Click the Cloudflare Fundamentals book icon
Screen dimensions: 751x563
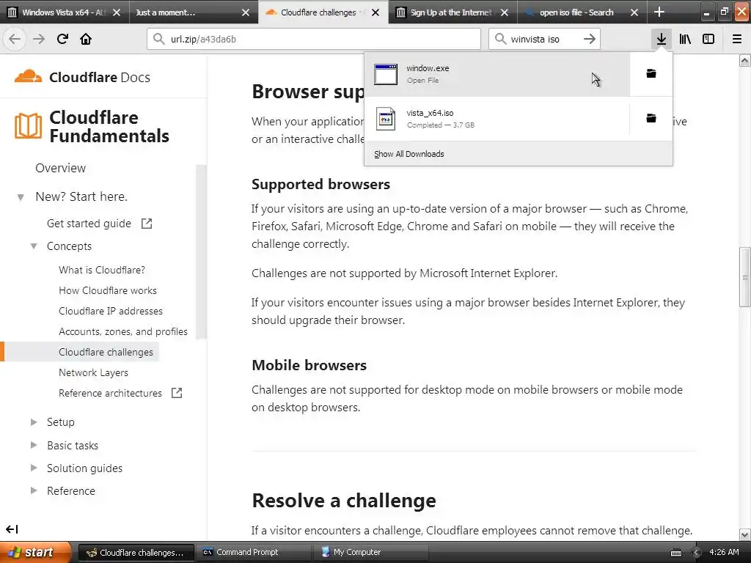[28, 126]
